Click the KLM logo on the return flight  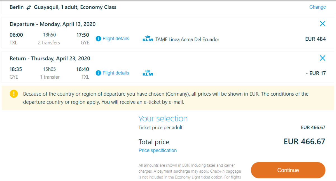148,73
